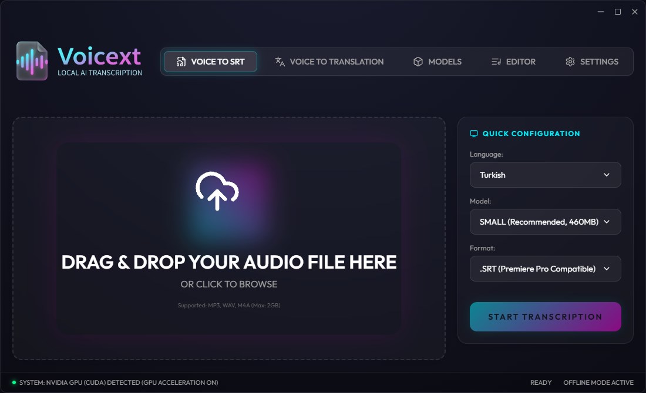Click 'DRAG & DROP YOUR AUDIO FILE HERE' heading
This screenshot has height=393, width=646.
pos(229,262)
